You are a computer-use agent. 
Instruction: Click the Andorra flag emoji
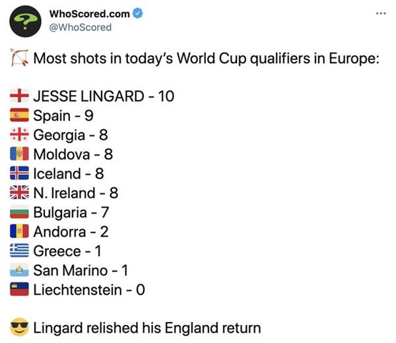tap(19, 231)
